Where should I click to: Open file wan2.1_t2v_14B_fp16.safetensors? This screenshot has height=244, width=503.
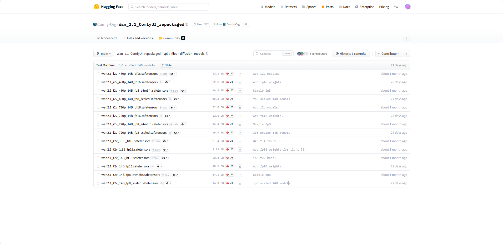tap(125, 166)
